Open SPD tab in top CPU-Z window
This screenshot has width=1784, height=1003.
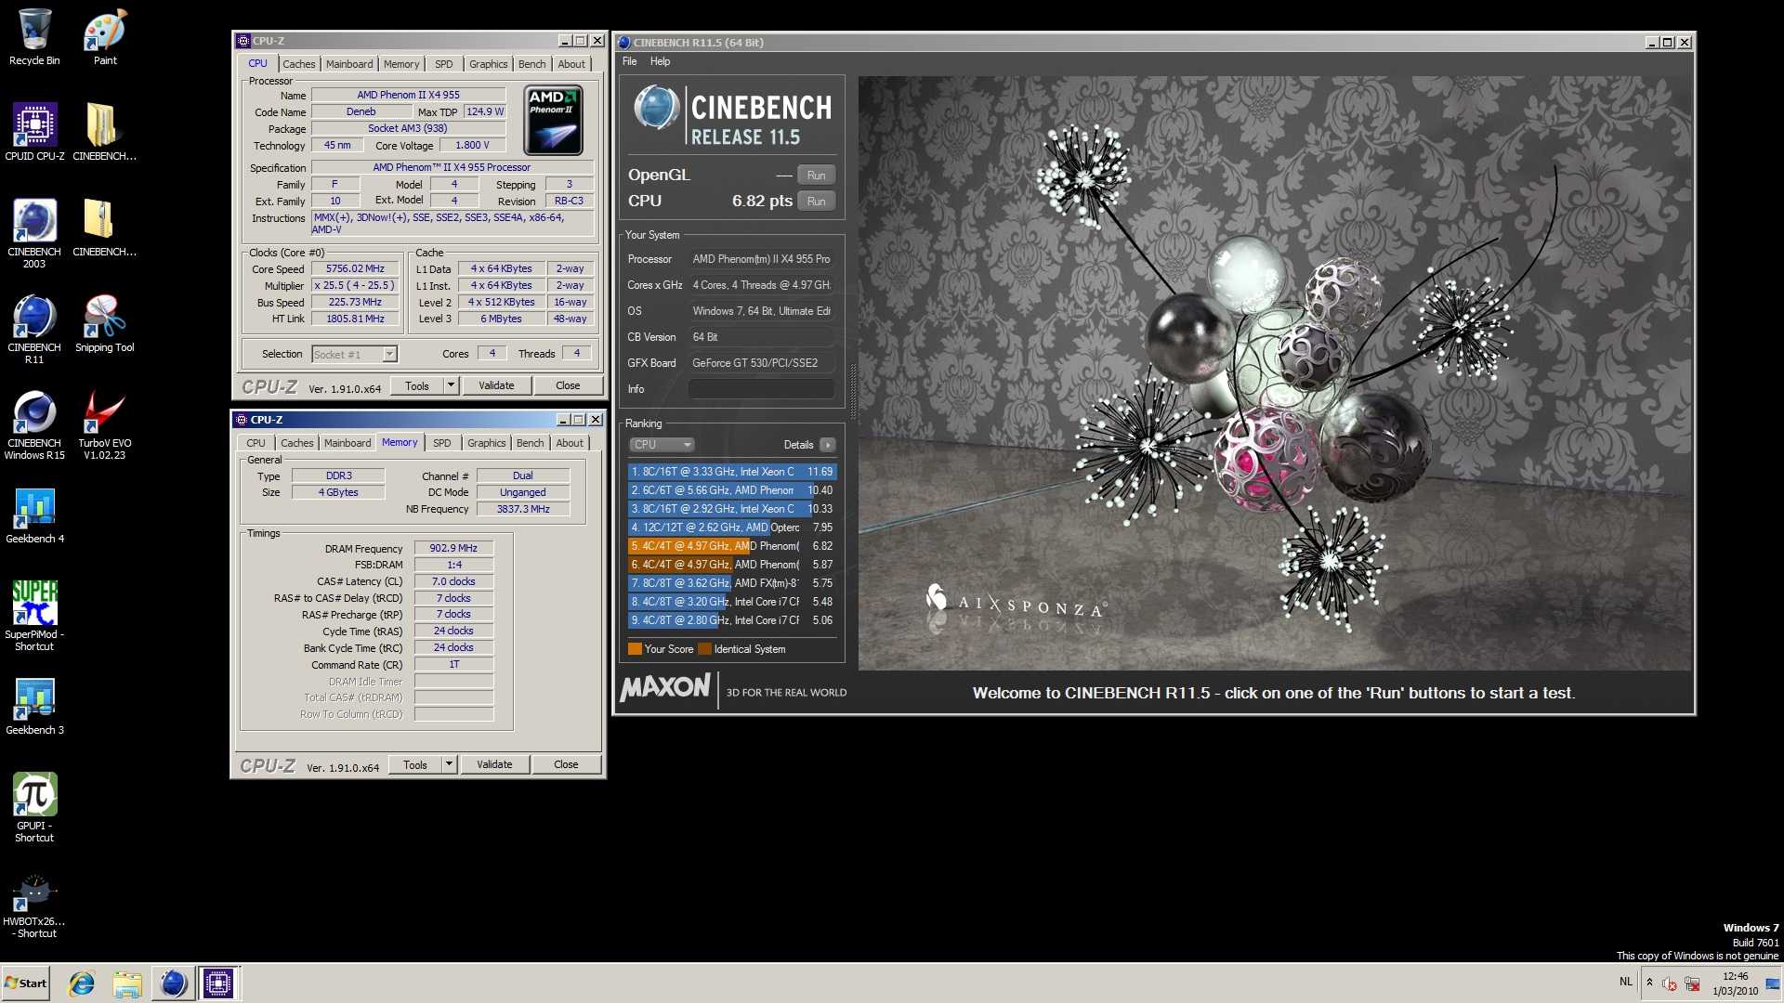(x=444, y=64)
